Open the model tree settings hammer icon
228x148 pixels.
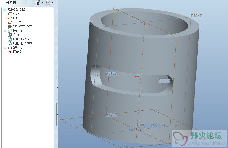point(37,3)
